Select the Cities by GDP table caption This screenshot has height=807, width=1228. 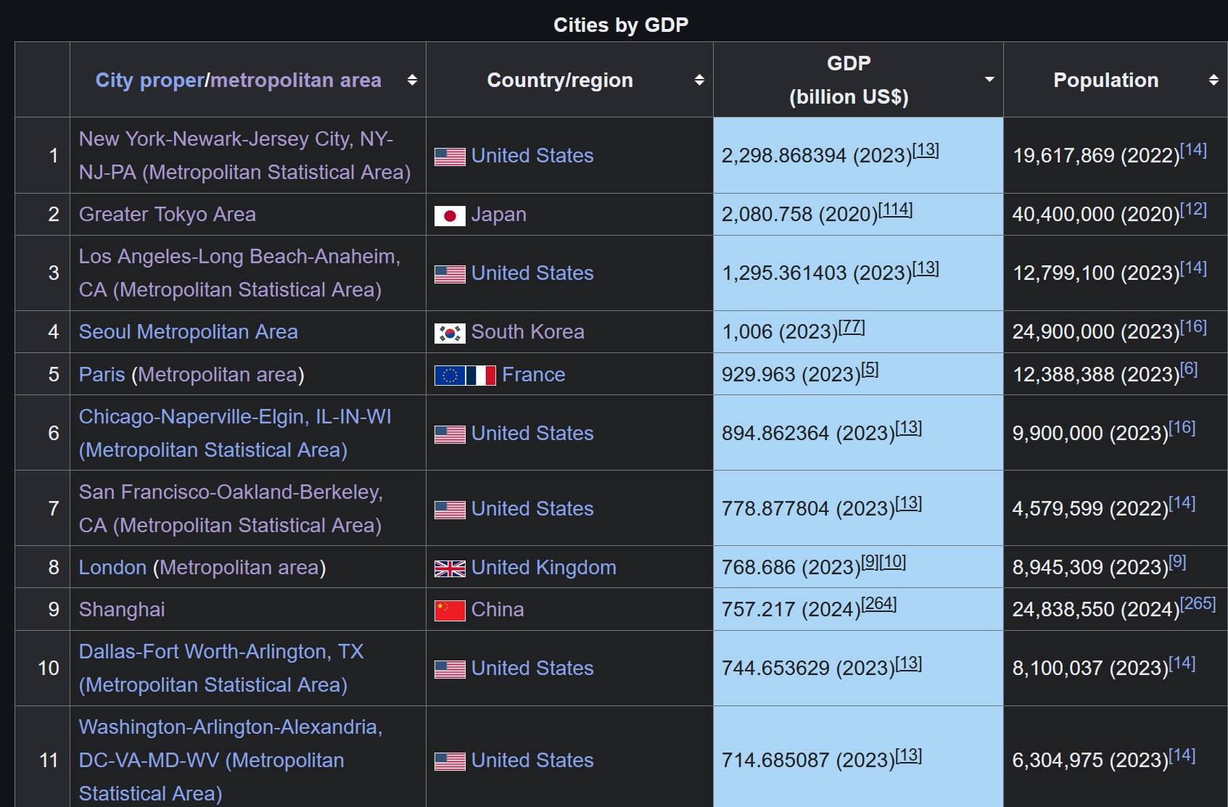coord(621,25)
